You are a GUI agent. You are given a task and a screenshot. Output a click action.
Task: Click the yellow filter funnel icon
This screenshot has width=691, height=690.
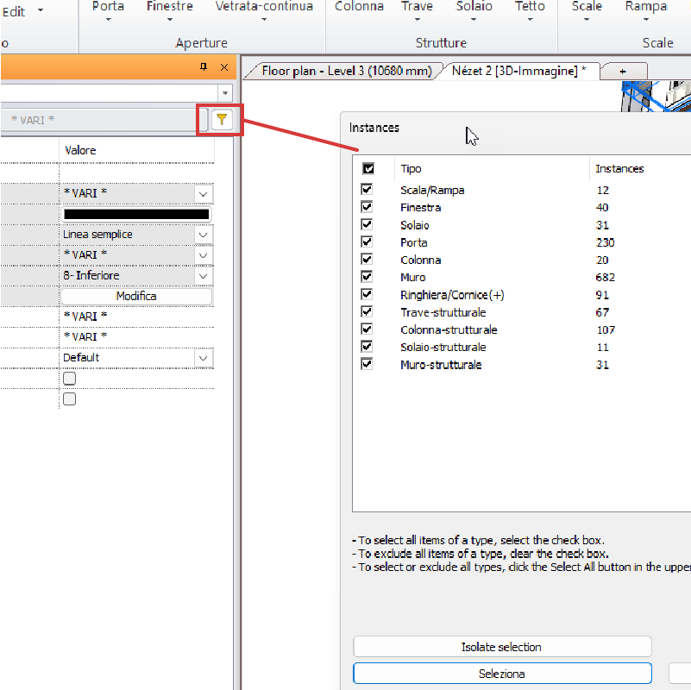coord(222,120)
